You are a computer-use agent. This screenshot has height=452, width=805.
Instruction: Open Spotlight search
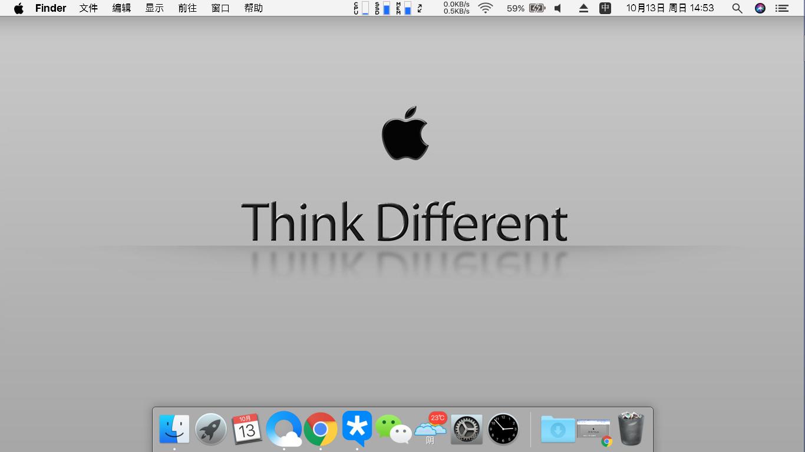(x=737, y=8)
